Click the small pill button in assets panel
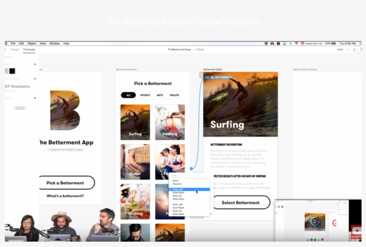This screenshot has width=366, height=247. pyautogui.click(x=20, y=108)
